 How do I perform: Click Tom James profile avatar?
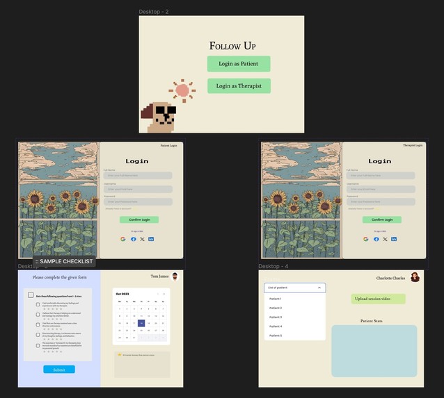pos(175,276)
